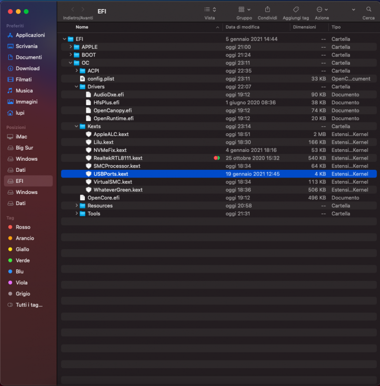Select the USBPorts.kext shield icon
Screen dimensions: 380x386
tap(88, 174)
